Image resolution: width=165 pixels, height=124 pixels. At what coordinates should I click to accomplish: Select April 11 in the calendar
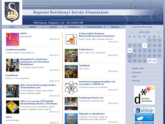[x=130, y=51]
